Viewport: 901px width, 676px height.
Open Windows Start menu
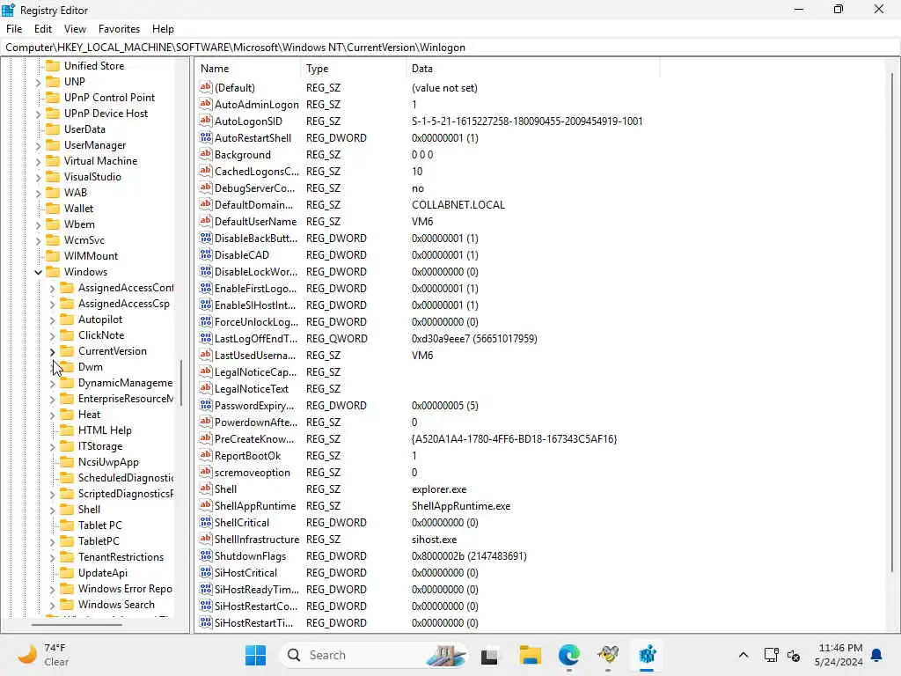point(255,655)
